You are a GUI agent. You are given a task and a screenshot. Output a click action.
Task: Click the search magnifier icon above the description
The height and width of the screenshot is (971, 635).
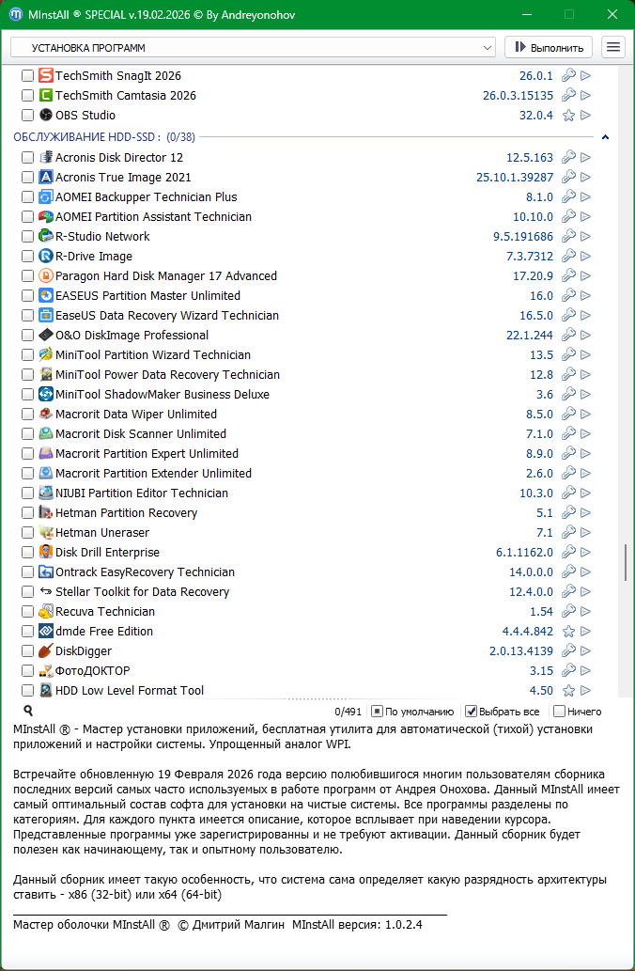pyautogui.click(x=28, y=712)
